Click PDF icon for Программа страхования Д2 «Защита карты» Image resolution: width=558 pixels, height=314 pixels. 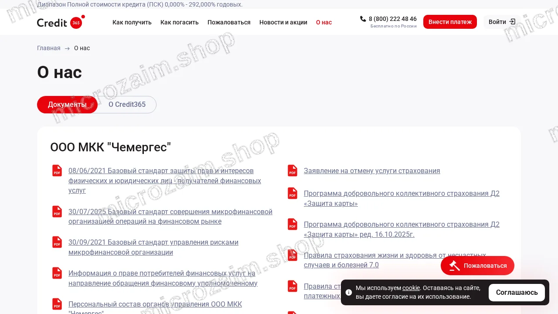coord(293,193)
